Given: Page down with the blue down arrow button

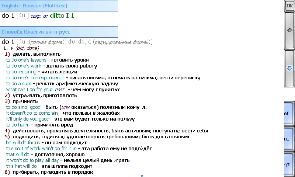Looking at the screenshot, I should (289, 69).
